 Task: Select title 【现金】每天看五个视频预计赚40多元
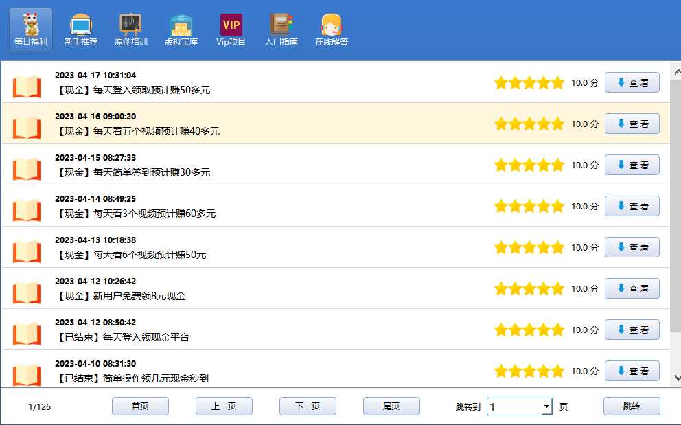tap(138, 131)
